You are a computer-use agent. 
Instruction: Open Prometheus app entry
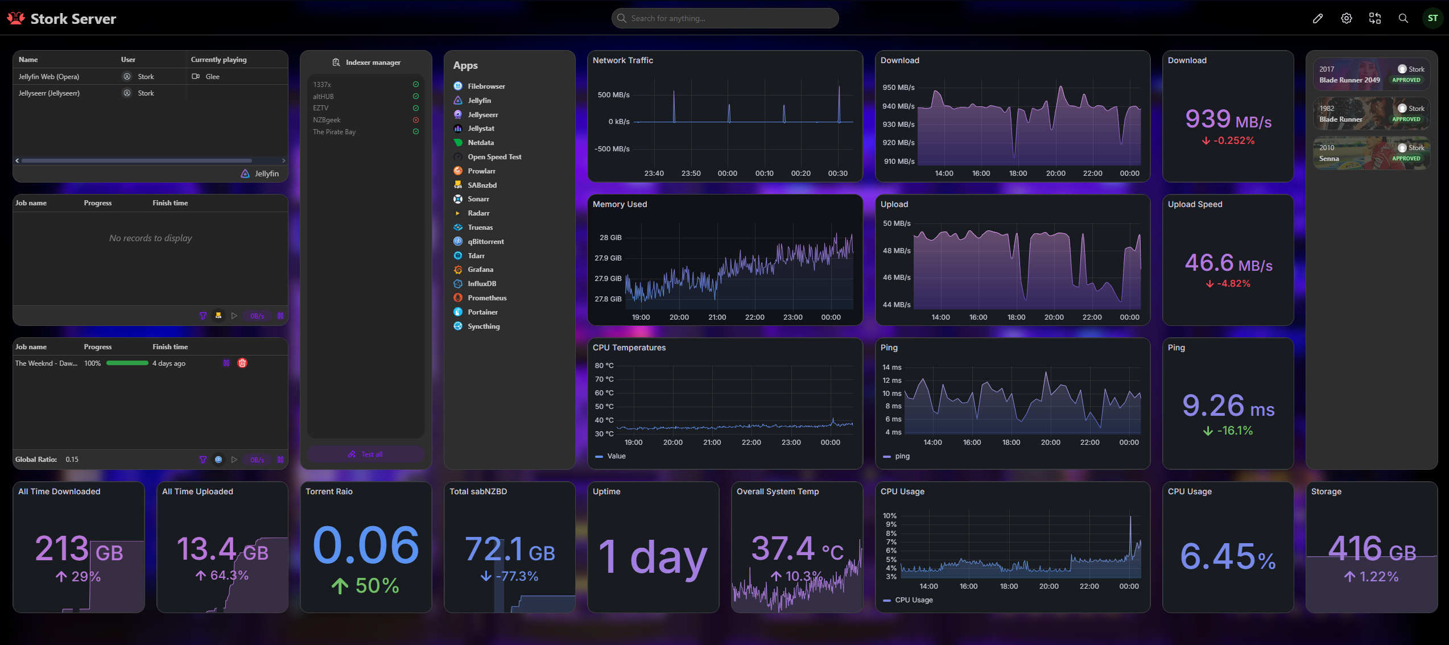[480, 298]
